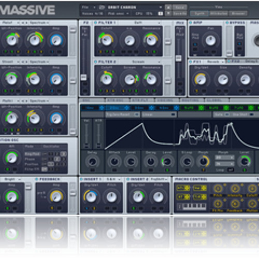The width and height of the screenshot is (259, 259).
Task: Click the panic button next to CPU
Action: point(161,13)
